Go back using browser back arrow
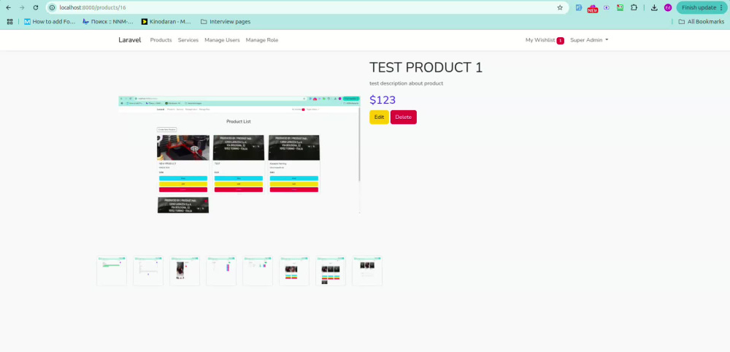The image size is (730, 352). click(x=8, y=7)
